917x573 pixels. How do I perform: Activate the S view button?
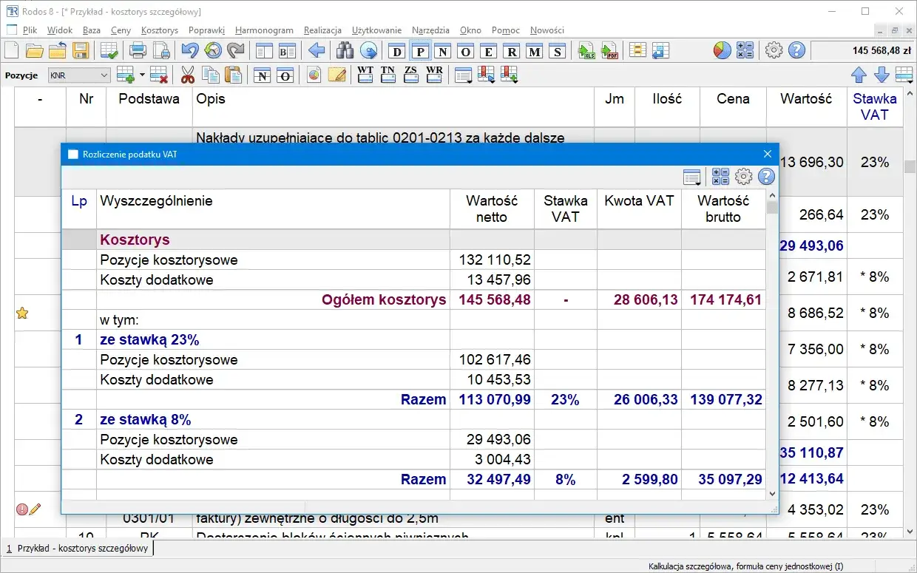[x=558, y=51]
